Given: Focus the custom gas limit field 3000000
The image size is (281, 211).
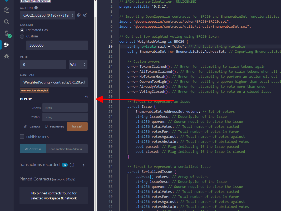Looking at the screenshot, I should pos(57,45).
